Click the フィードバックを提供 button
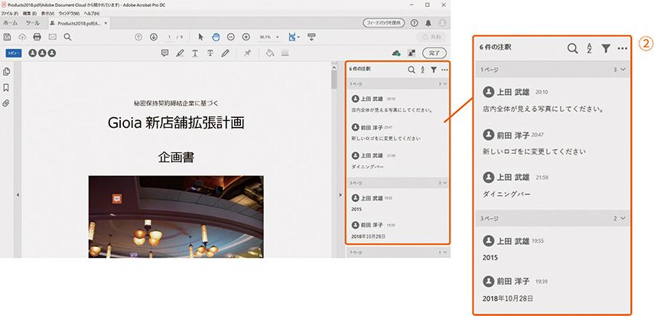The width and height of the screenshot is (654, 316). click(384, 23)
